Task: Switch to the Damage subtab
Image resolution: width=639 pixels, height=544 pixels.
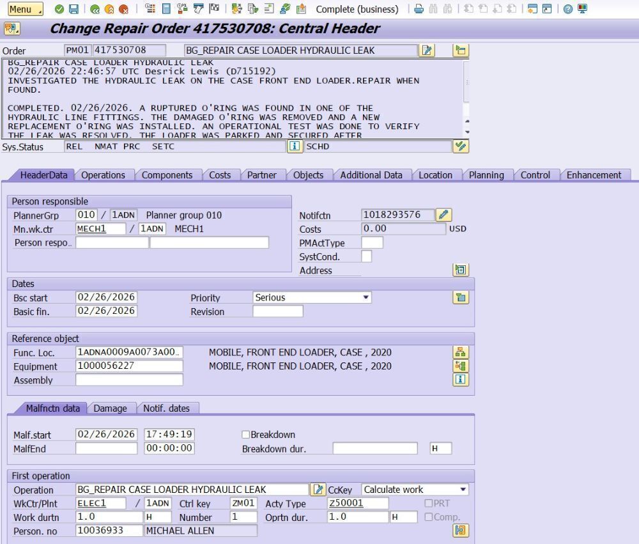Action: (x=111, y=408)
